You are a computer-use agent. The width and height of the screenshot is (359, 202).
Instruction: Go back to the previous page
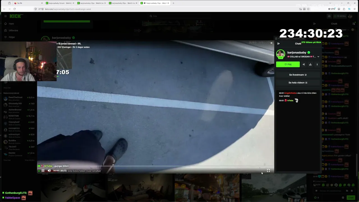pyautogui.click(x=4, y=9)
